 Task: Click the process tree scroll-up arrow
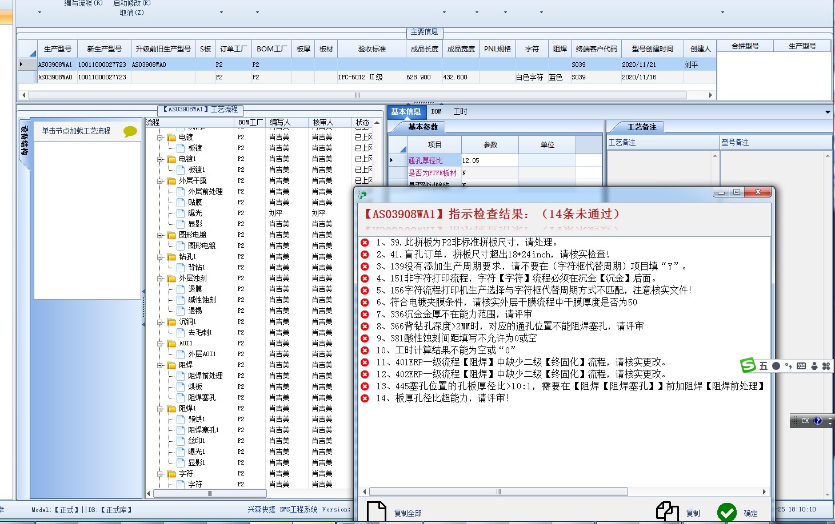[x=377, y=122]
